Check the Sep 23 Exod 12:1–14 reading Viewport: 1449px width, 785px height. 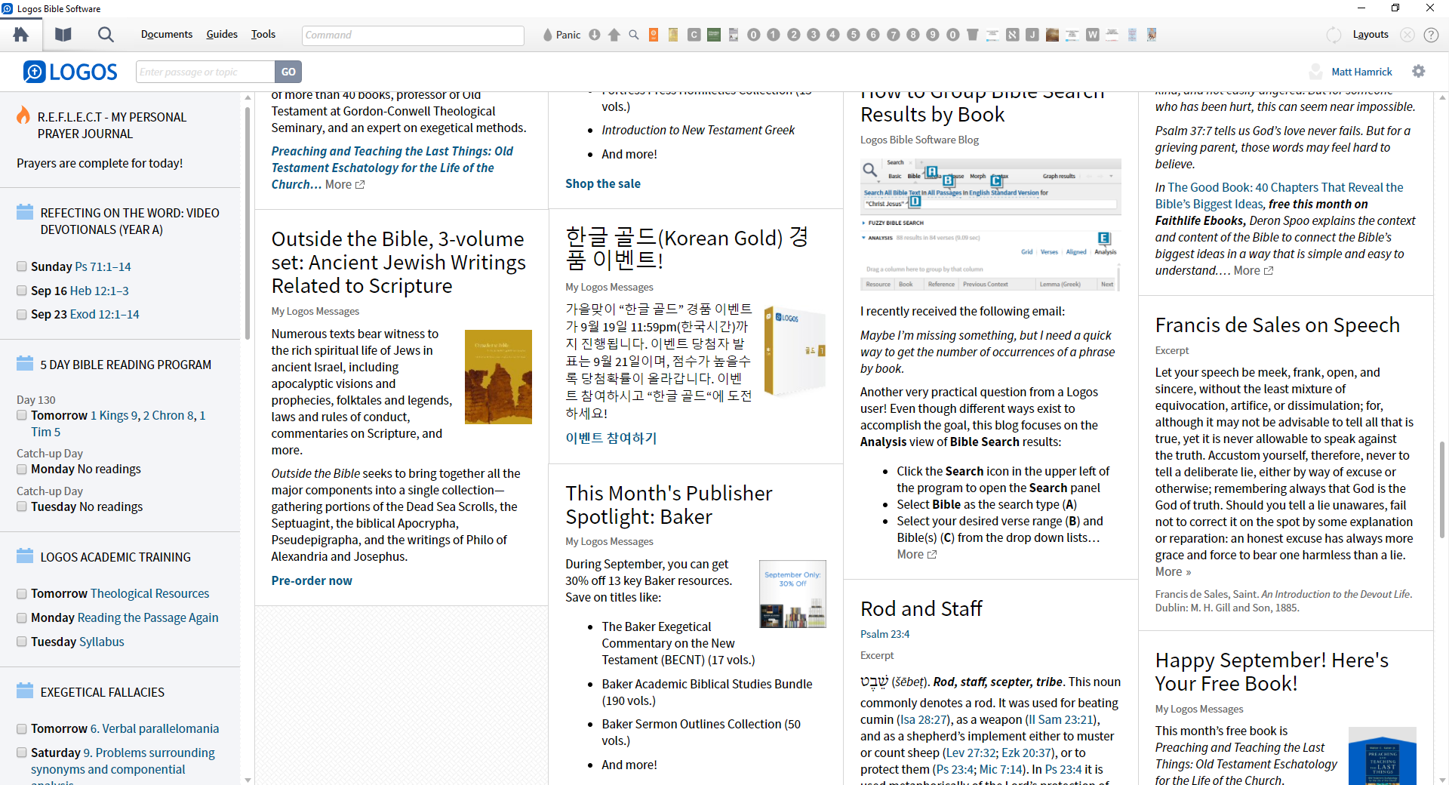click(x=22, y=314)
